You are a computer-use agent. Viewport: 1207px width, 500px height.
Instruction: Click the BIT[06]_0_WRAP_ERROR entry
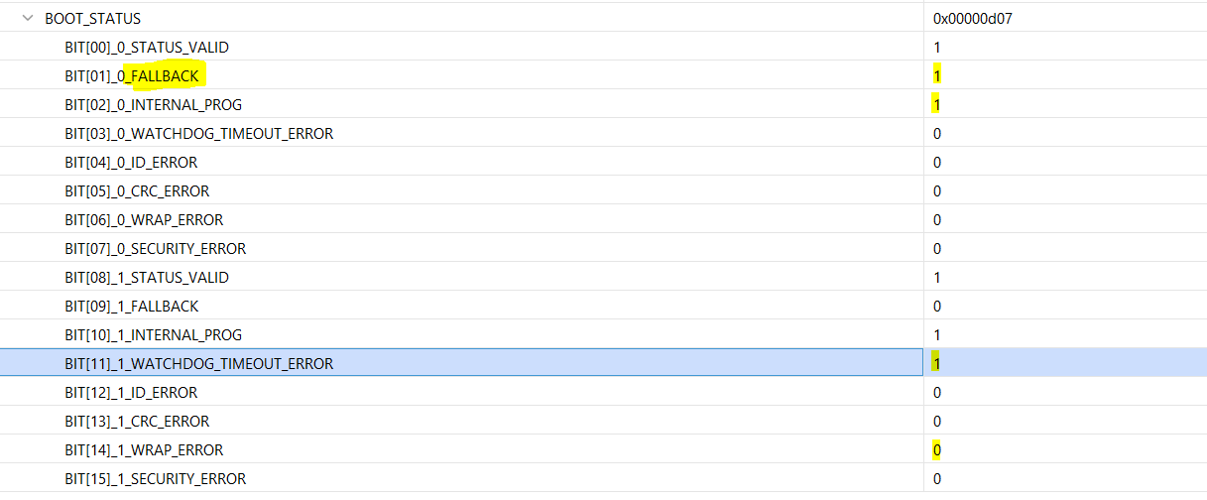(144, 219)
